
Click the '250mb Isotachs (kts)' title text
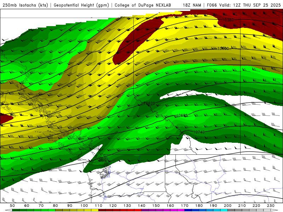pyautogui.click(x=25, y=5)
